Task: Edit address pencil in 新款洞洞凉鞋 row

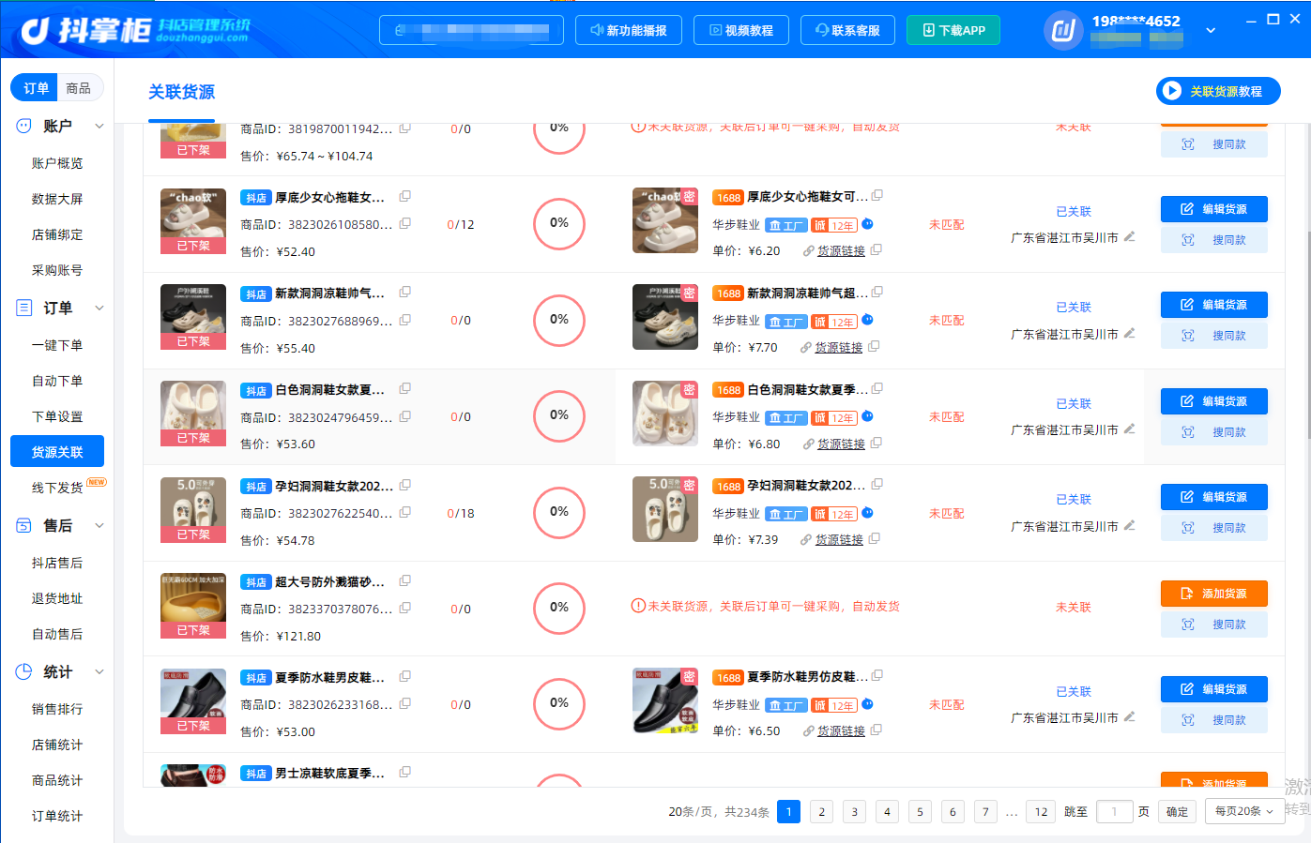Action: click(1130, 333)
